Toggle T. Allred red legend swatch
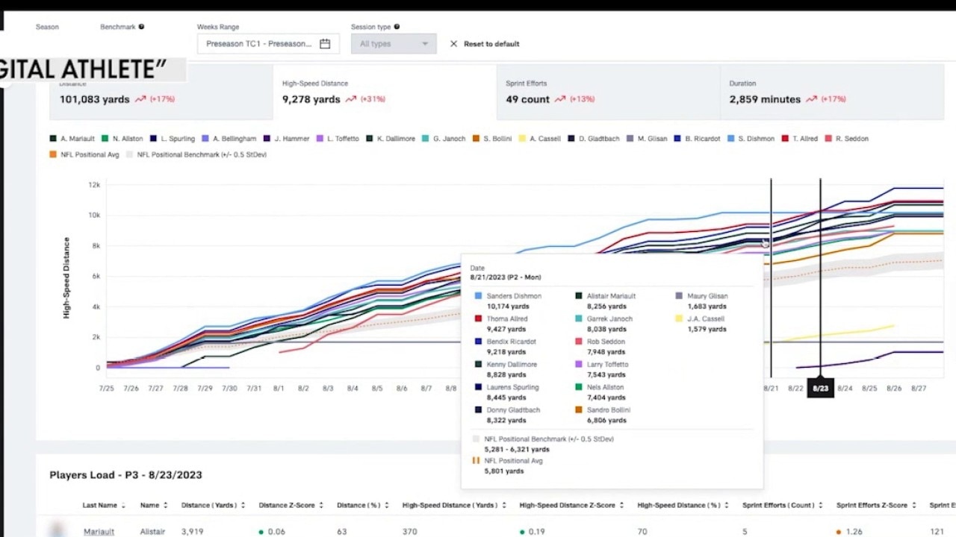The width and height of the screenshot is (956, 537). (786, 139)
